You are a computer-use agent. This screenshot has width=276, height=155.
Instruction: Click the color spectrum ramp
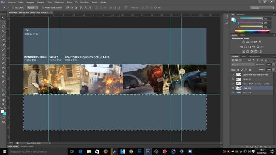point(252,31)
